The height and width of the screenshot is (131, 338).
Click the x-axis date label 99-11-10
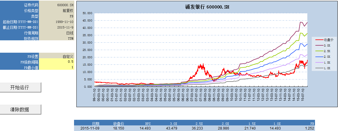(95, 94)
